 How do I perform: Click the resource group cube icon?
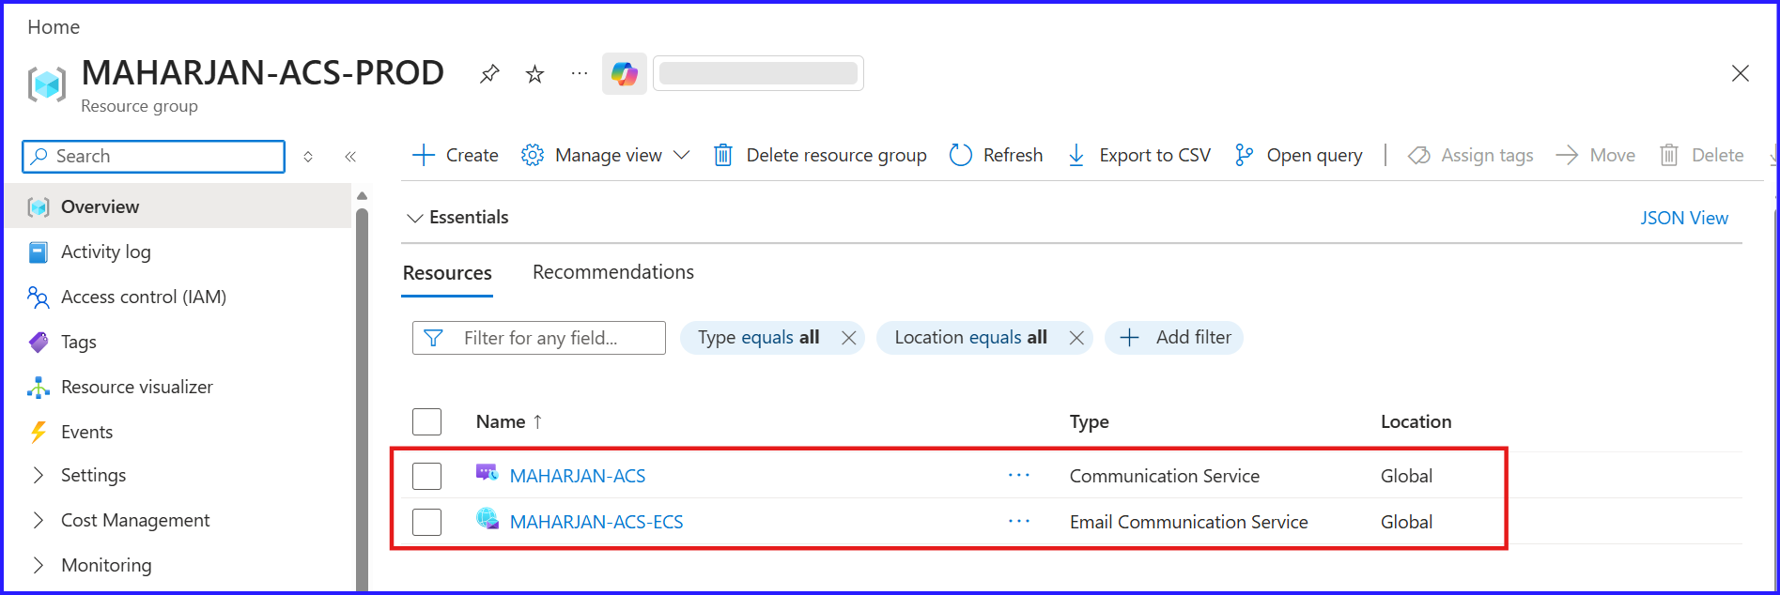[47, 84]
